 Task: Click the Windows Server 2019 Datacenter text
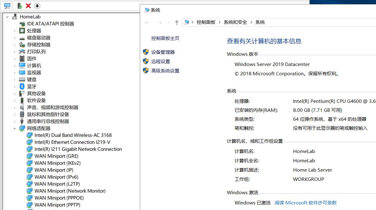tap(272, 64)
